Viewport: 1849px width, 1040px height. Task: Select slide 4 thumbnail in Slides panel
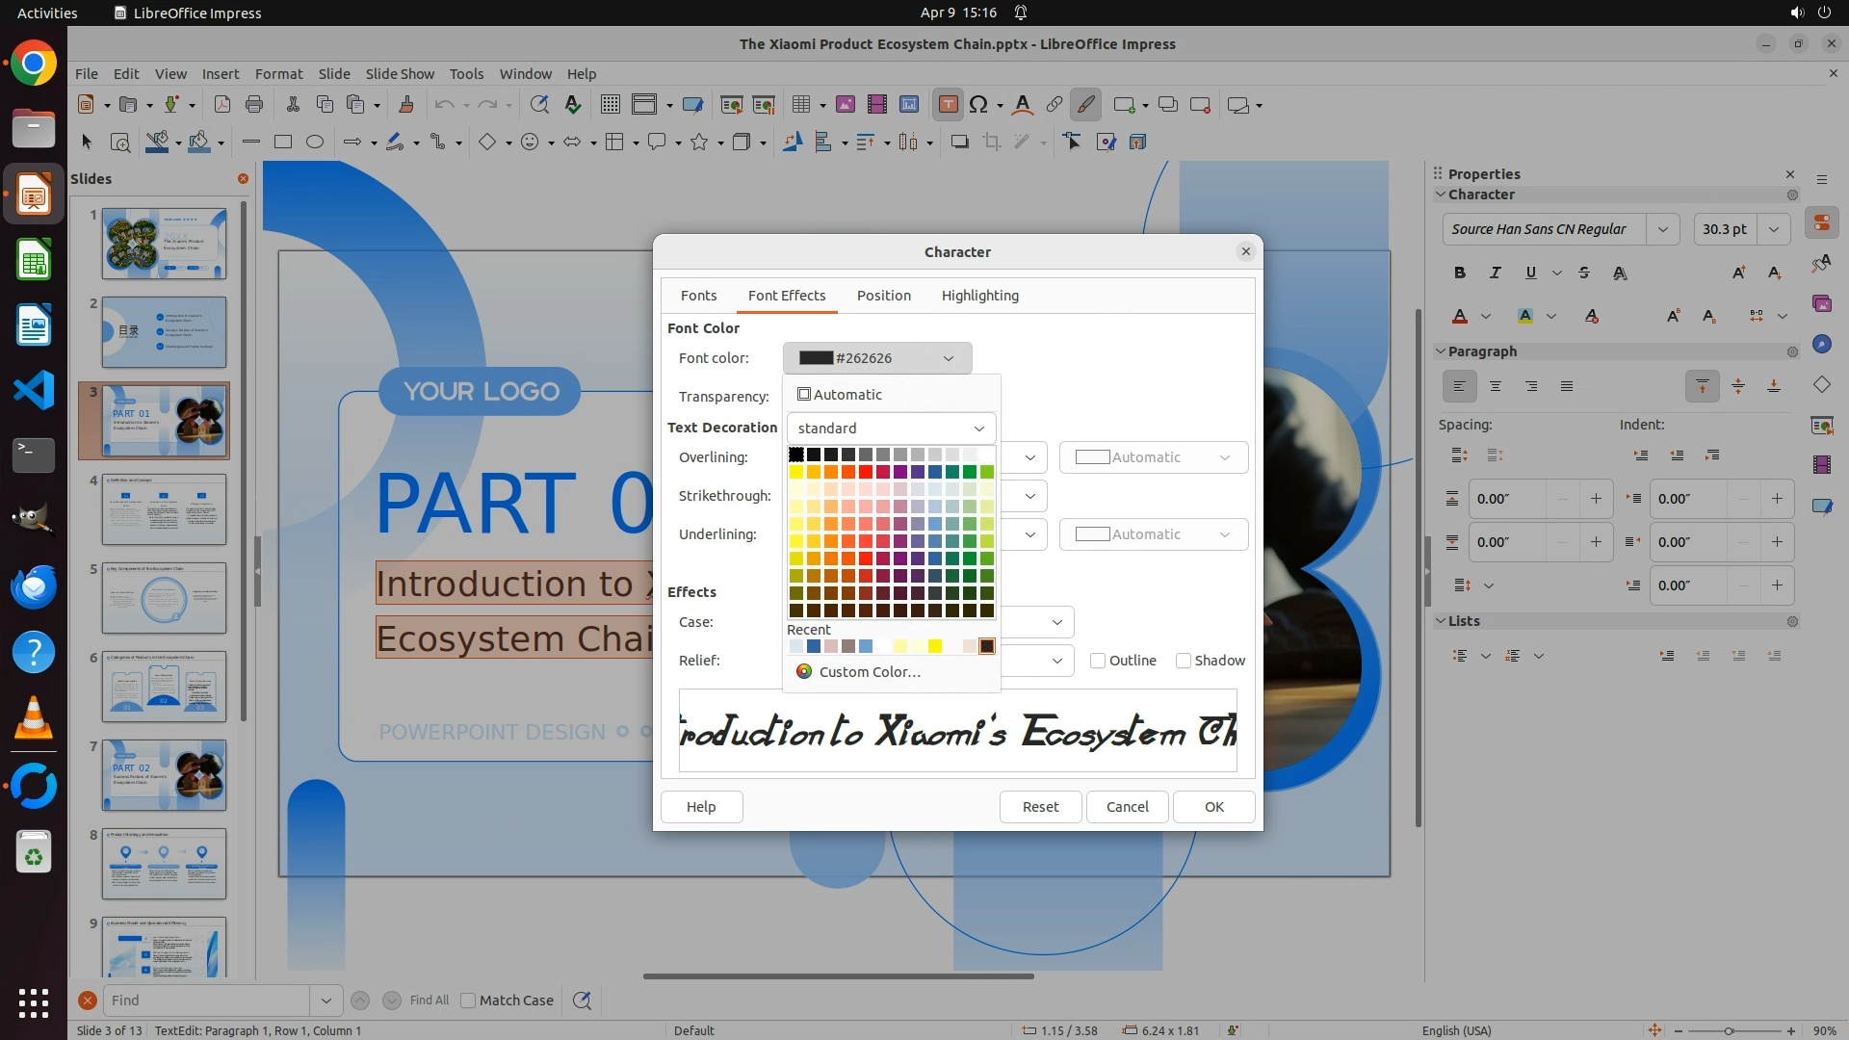pos(164,509)
